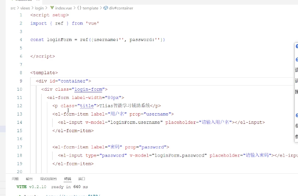Click line number 9 in the gutter

tap(21, 81)
